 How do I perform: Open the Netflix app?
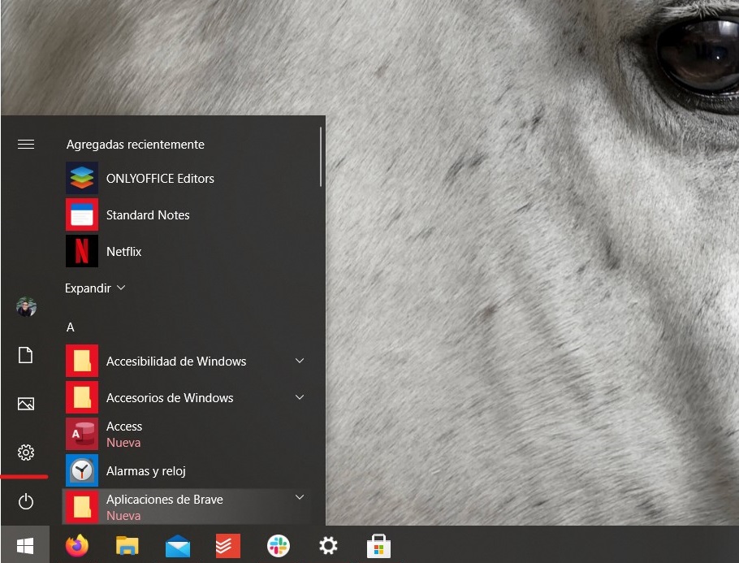123,252
